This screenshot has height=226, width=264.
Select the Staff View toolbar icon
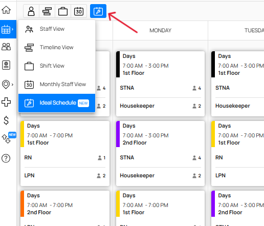pos(31,11)
